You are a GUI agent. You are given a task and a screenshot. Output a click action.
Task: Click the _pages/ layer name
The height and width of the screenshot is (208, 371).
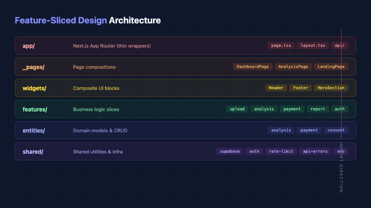34,67
